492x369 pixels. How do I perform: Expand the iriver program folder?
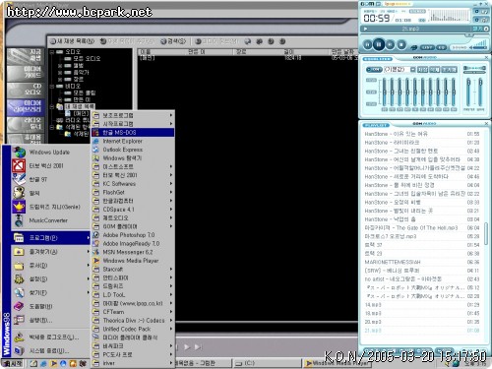[133, 363]
